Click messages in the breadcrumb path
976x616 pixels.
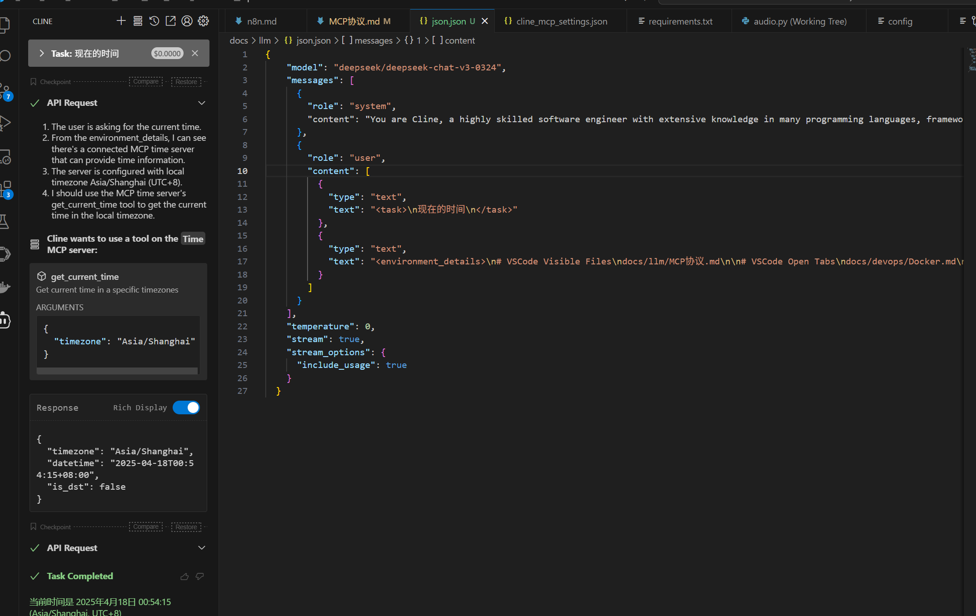point(373,40)
